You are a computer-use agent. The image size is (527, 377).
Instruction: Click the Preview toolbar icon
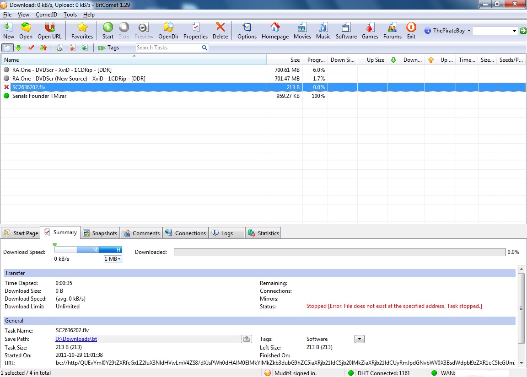pos(144,27)
